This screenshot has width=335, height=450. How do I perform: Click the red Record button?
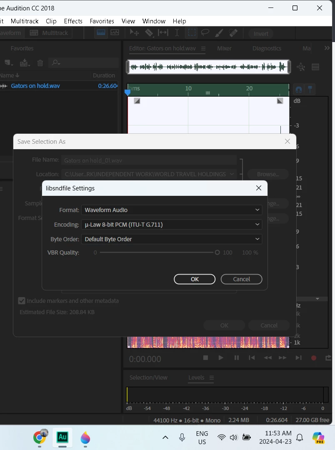314,358
